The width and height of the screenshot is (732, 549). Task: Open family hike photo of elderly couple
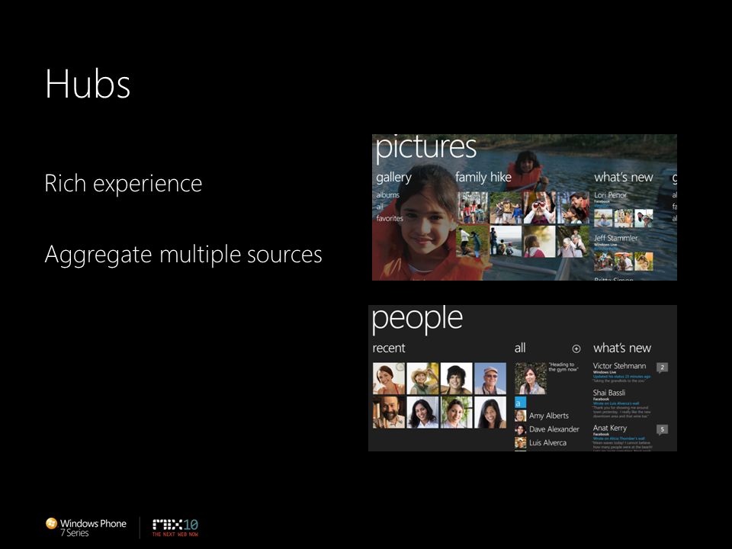pos(573,242)
